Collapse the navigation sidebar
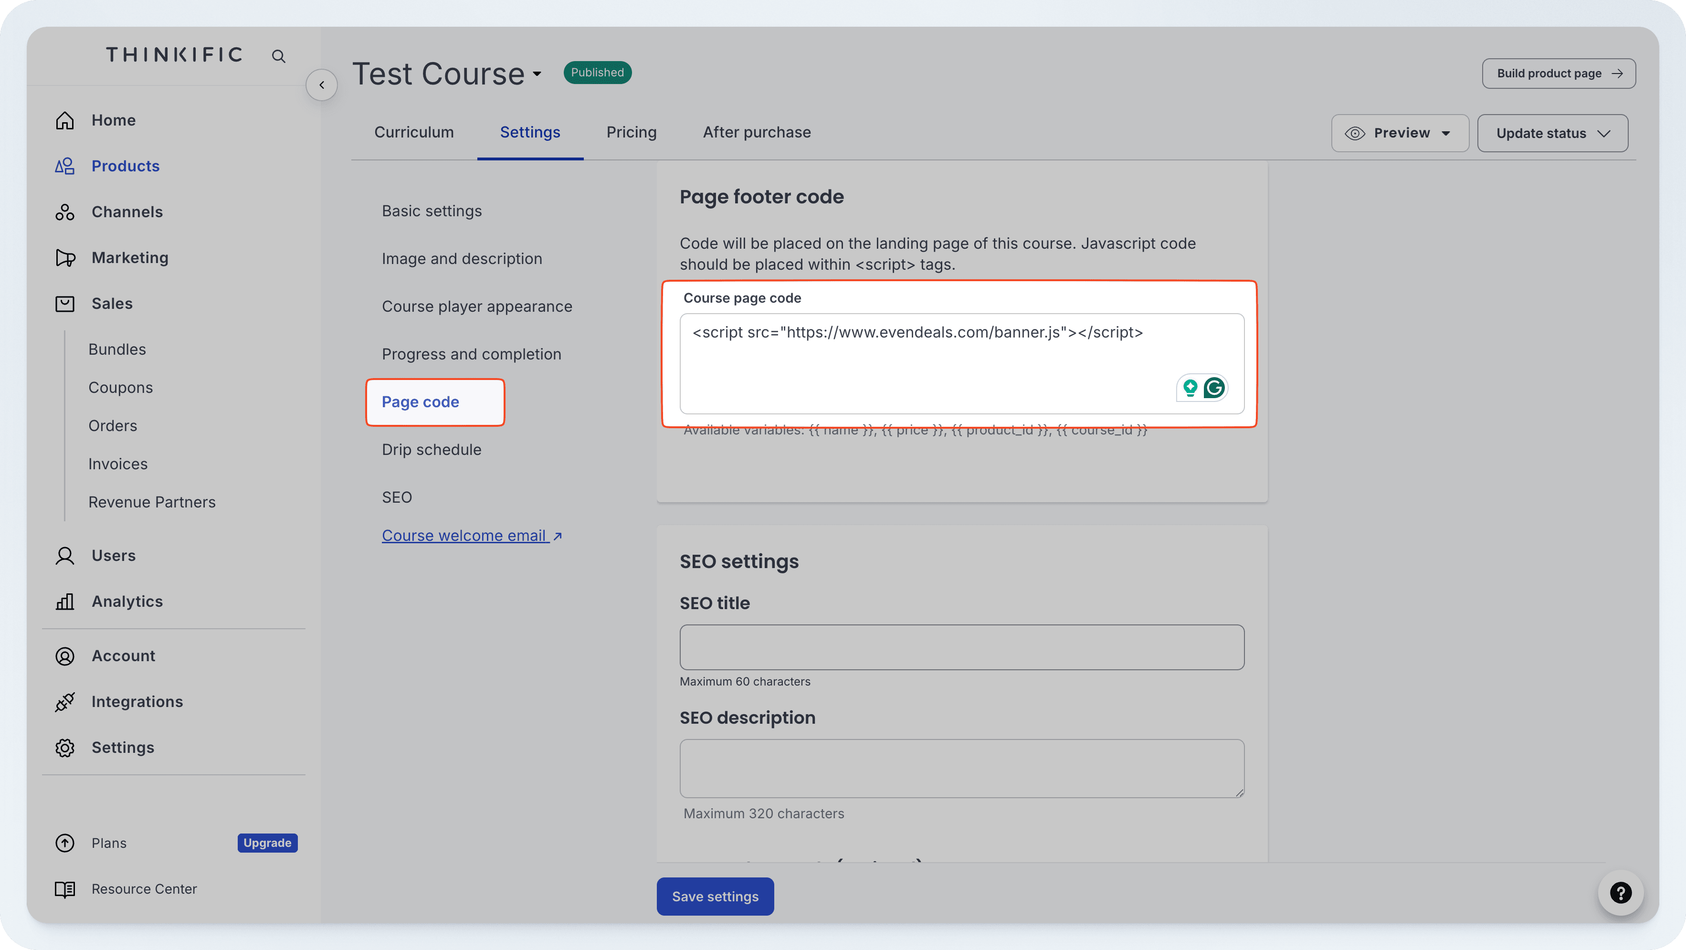 (x=321, y=84)
